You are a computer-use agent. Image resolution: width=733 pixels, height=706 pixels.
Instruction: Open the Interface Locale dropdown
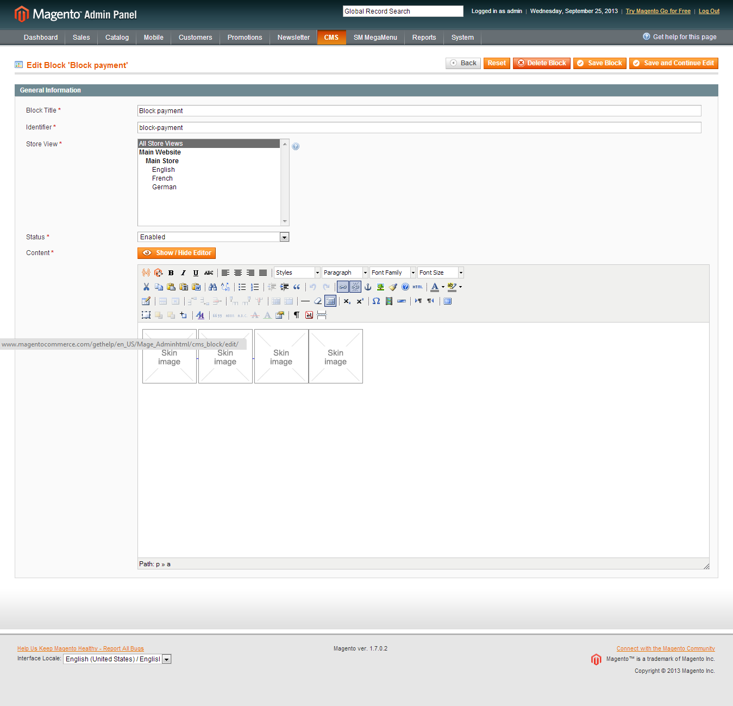click(117, 659)
